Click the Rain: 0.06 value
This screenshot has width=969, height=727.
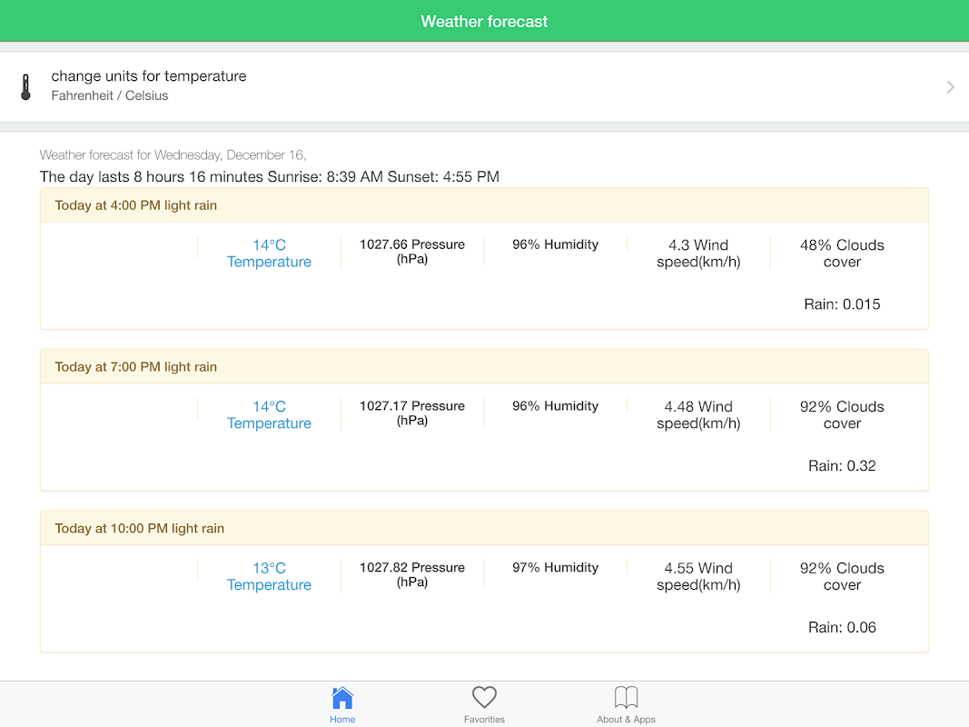click(x=842, y=628)
